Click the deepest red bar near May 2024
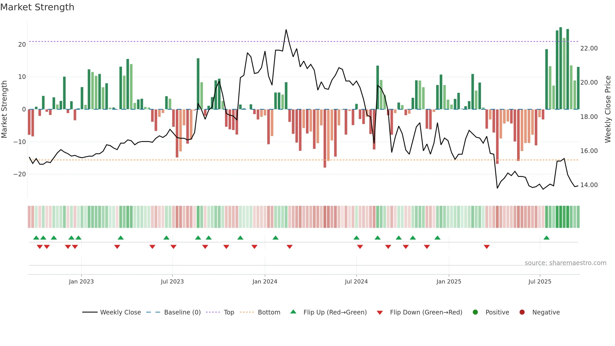 pyautogui.click(x=325, y=138)
